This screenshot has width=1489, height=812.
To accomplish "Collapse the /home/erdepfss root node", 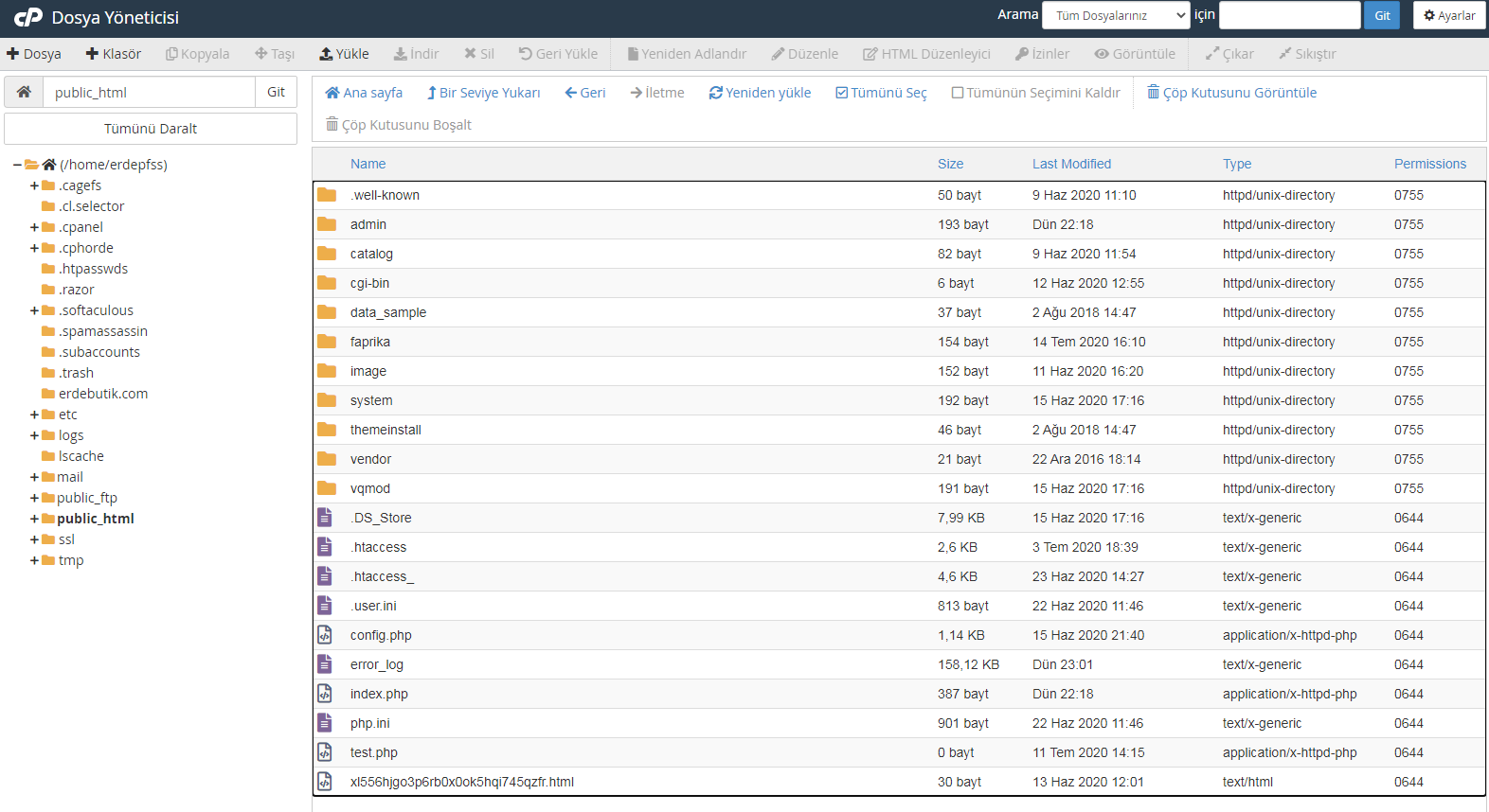I will 17,165.
